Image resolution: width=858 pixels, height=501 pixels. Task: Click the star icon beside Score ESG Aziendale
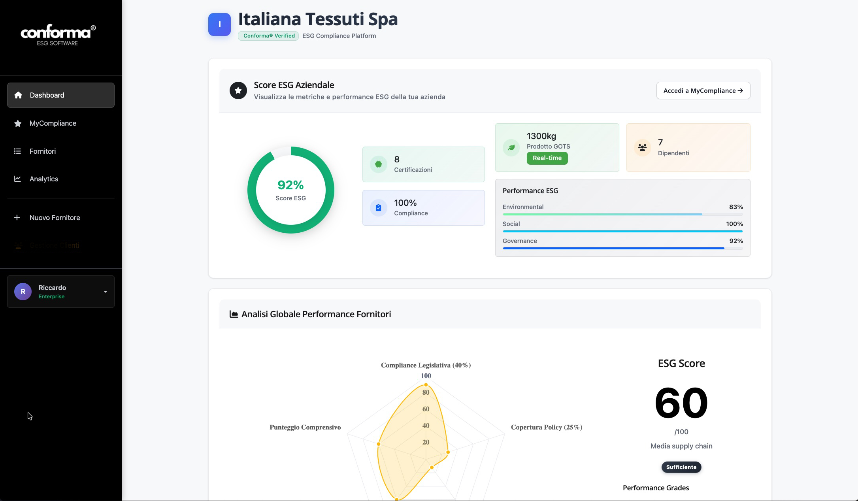(x=238, y=90)
